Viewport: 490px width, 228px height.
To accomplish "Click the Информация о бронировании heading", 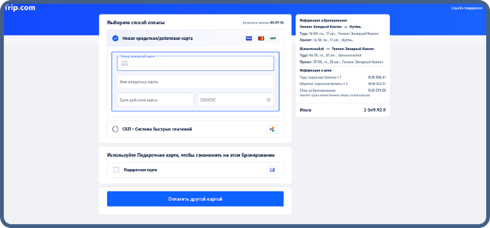I will click(x=323, y=20).
